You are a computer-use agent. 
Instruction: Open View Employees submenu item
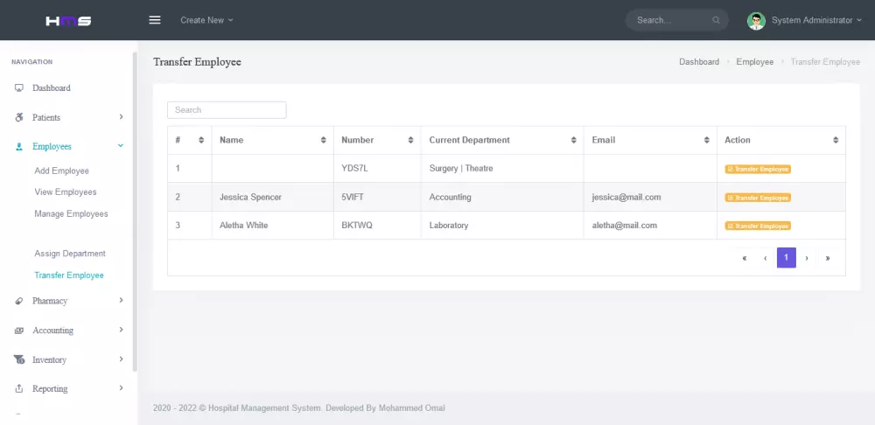coord(66,192)
